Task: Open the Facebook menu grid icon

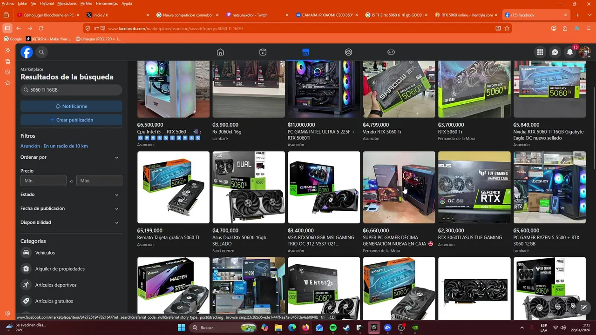Action: (540, 53)
